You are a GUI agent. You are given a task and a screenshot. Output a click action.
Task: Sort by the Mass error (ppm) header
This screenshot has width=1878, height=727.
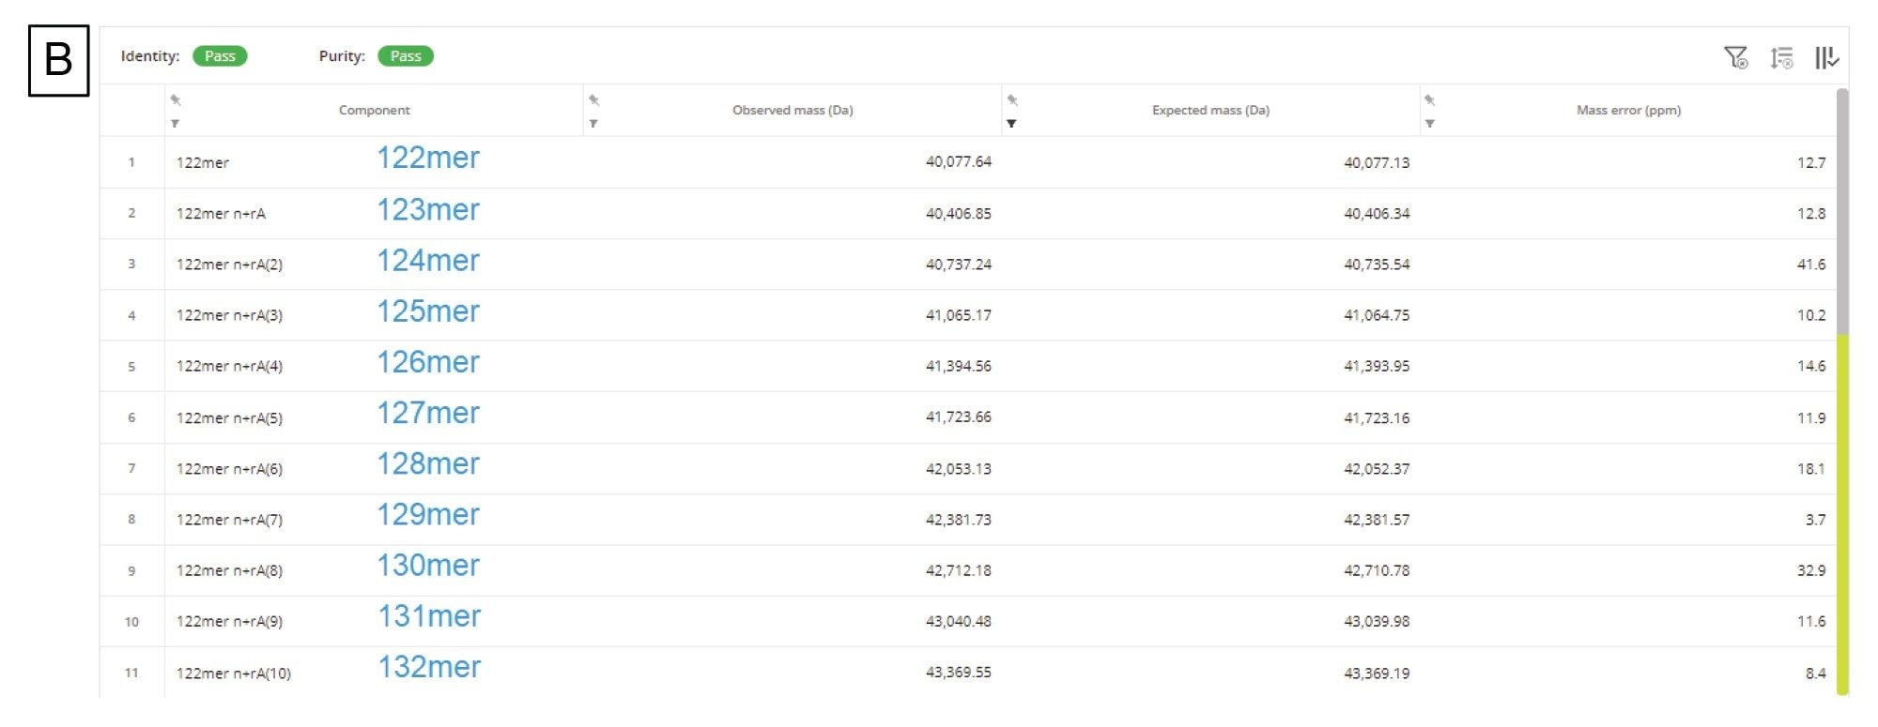pos(1628,111)
